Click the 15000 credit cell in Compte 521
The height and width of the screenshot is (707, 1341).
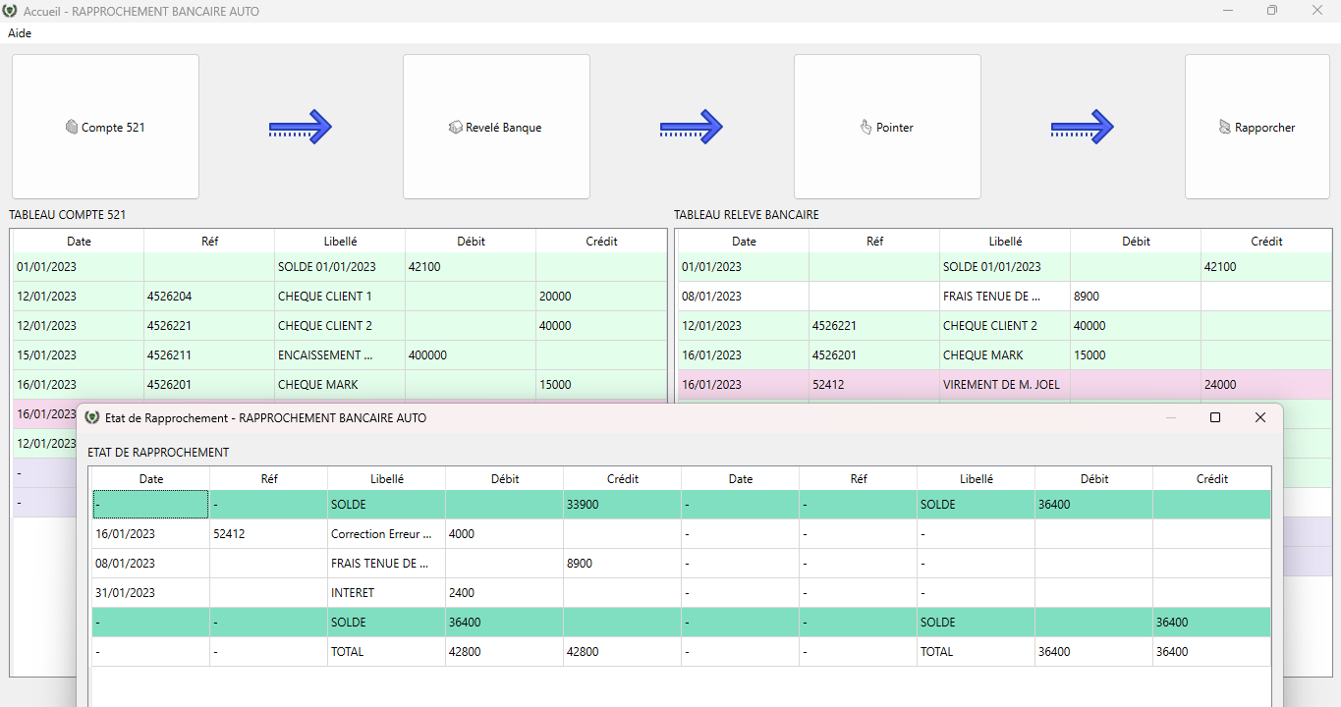601,385
